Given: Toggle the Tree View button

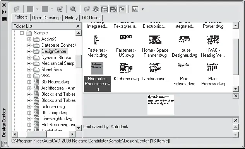Looking at the screenshot, I should (105, 9).
